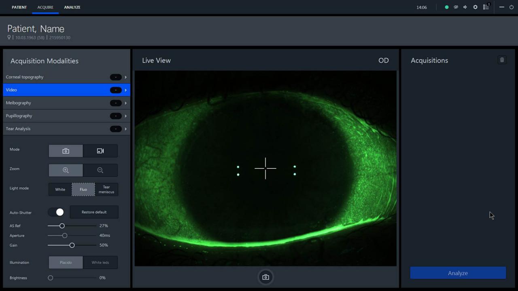Screen dimensions: 518x291
Task: Mute sound via speaker icon
Action: (465, 7)
